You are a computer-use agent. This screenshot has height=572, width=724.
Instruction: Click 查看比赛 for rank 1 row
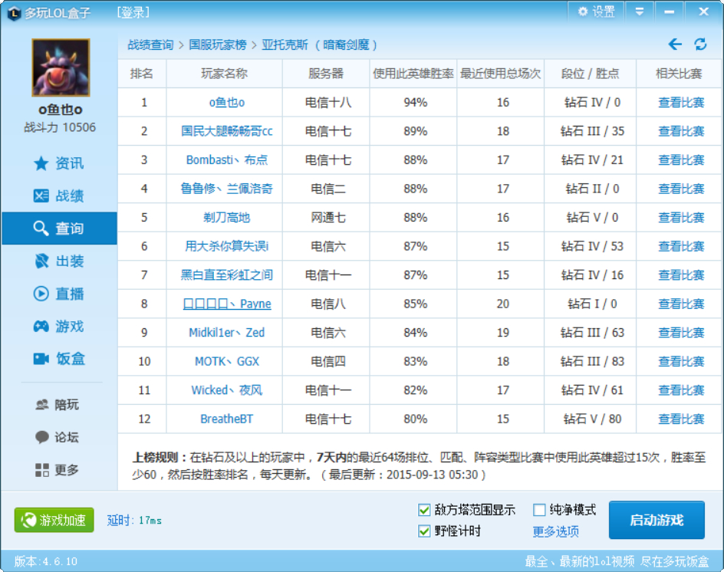tap(681, 102)
